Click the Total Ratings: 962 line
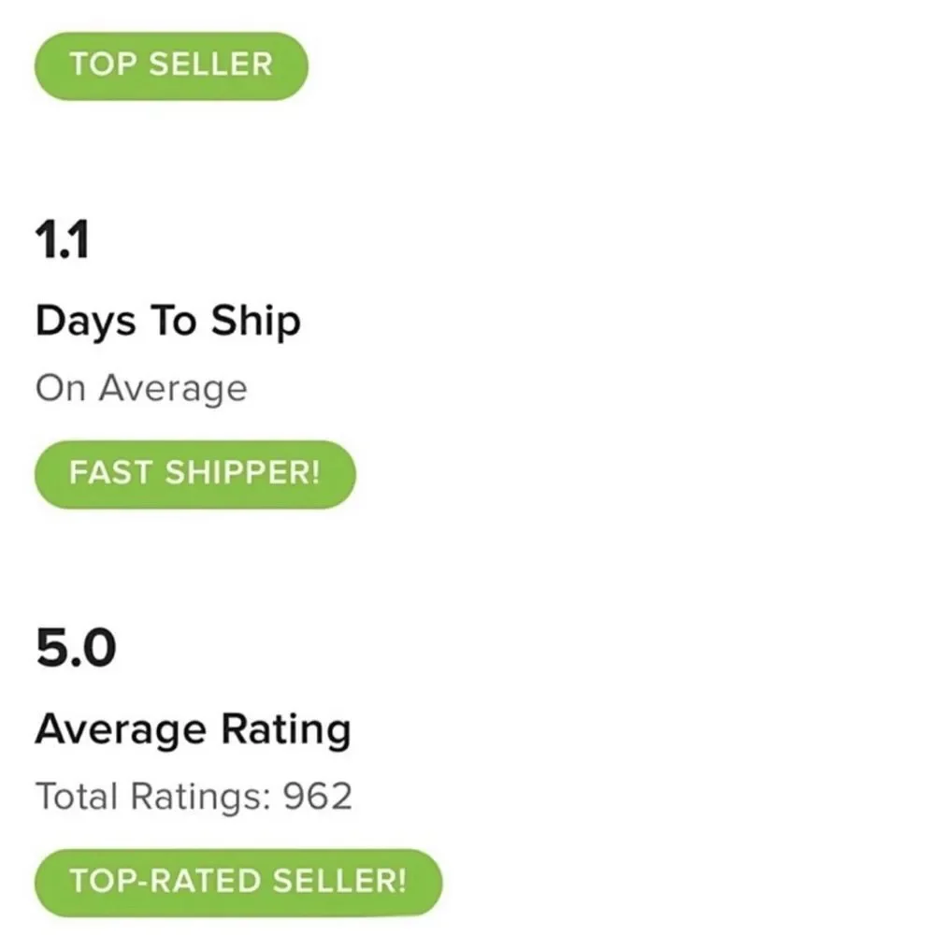The width and height of the screenshot is (935, 935). (x=194, y=797)
